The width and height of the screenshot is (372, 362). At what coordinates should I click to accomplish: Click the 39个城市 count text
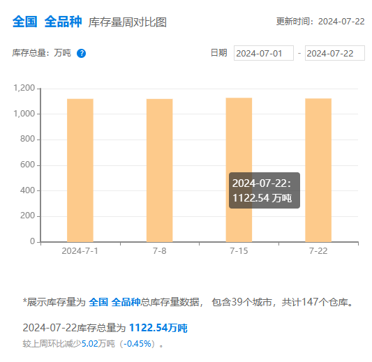coord(251,302)
